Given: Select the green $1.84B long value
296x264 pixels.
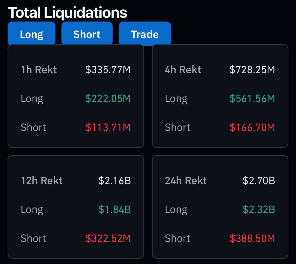Looking at the screenshot, I should pyautogui.click(x=115, y=210).
